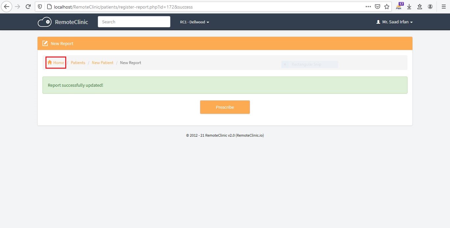Screen dimensions: 450x228
Task: Click the user silhouette icon beside Mr. Saad Irfan
Action: [378, 22]
